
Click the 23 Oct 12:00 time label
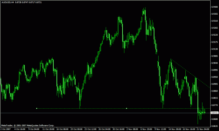point(90,129)
